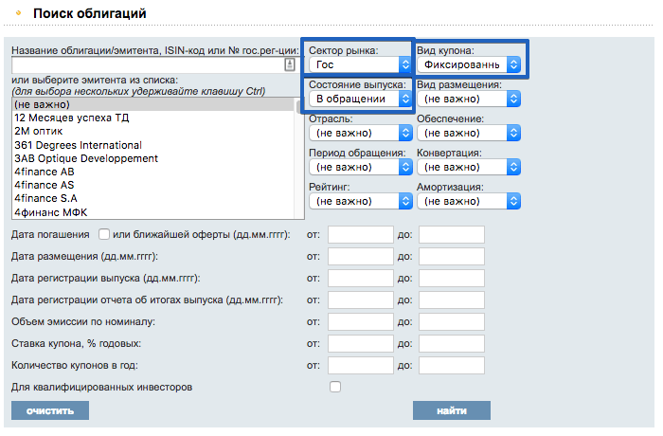
Task: Open the Вид размещения dropdown
Action: 469,100
